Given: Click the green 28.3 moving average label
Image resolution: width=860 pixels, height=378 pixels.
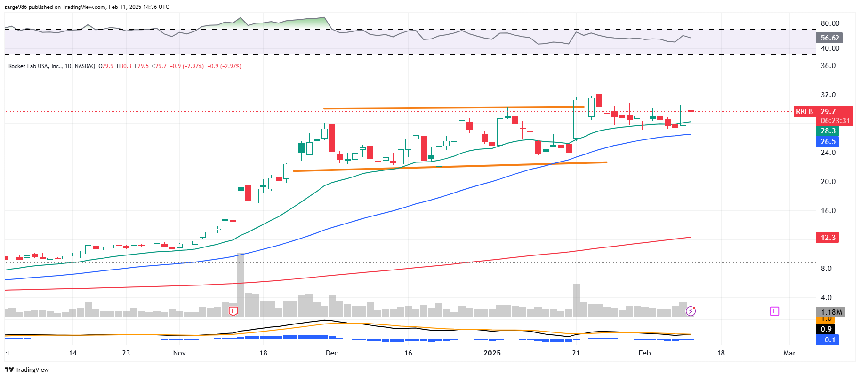Looking at the screenshot, I should tap(828, 131).
